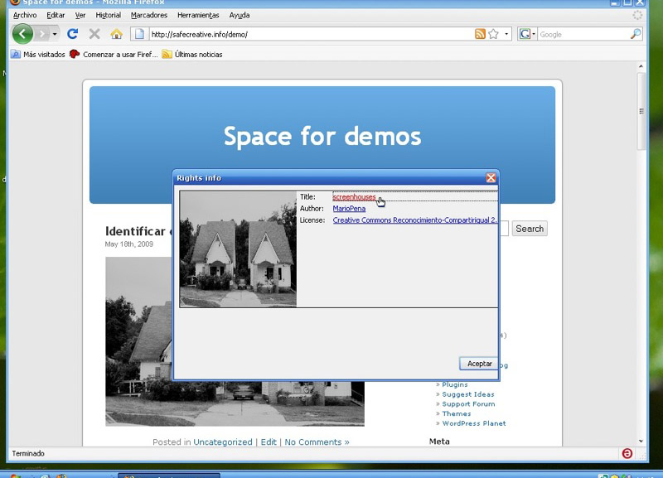Click the red Safe Creative status bar icon

pyautogui.click(x=627, y=453)
